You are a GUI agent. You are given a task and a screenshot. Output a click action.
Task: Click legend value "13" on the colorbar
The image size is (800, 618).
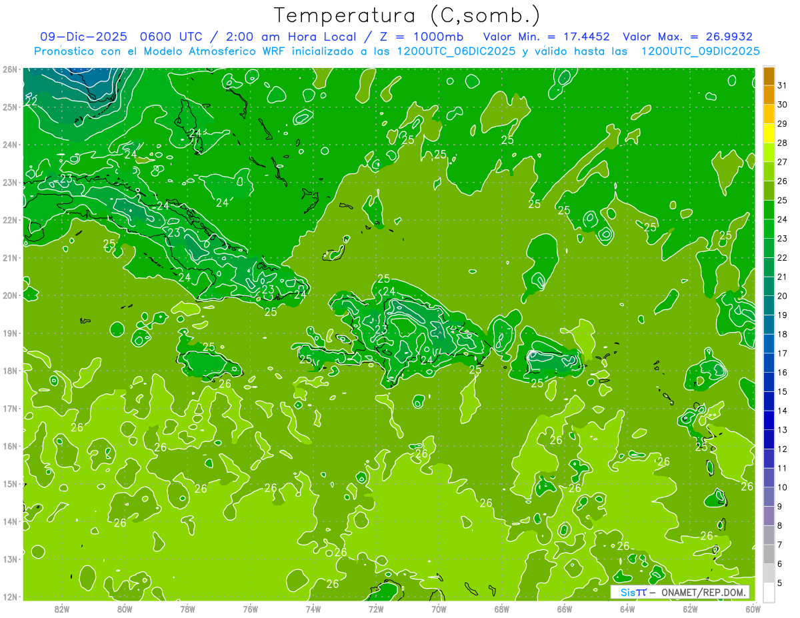[783, 430]
